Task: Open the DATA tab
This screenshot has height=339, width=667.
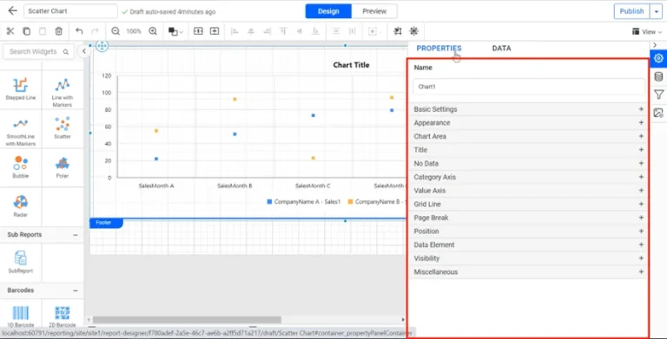Action: click(x=501, y=48)
